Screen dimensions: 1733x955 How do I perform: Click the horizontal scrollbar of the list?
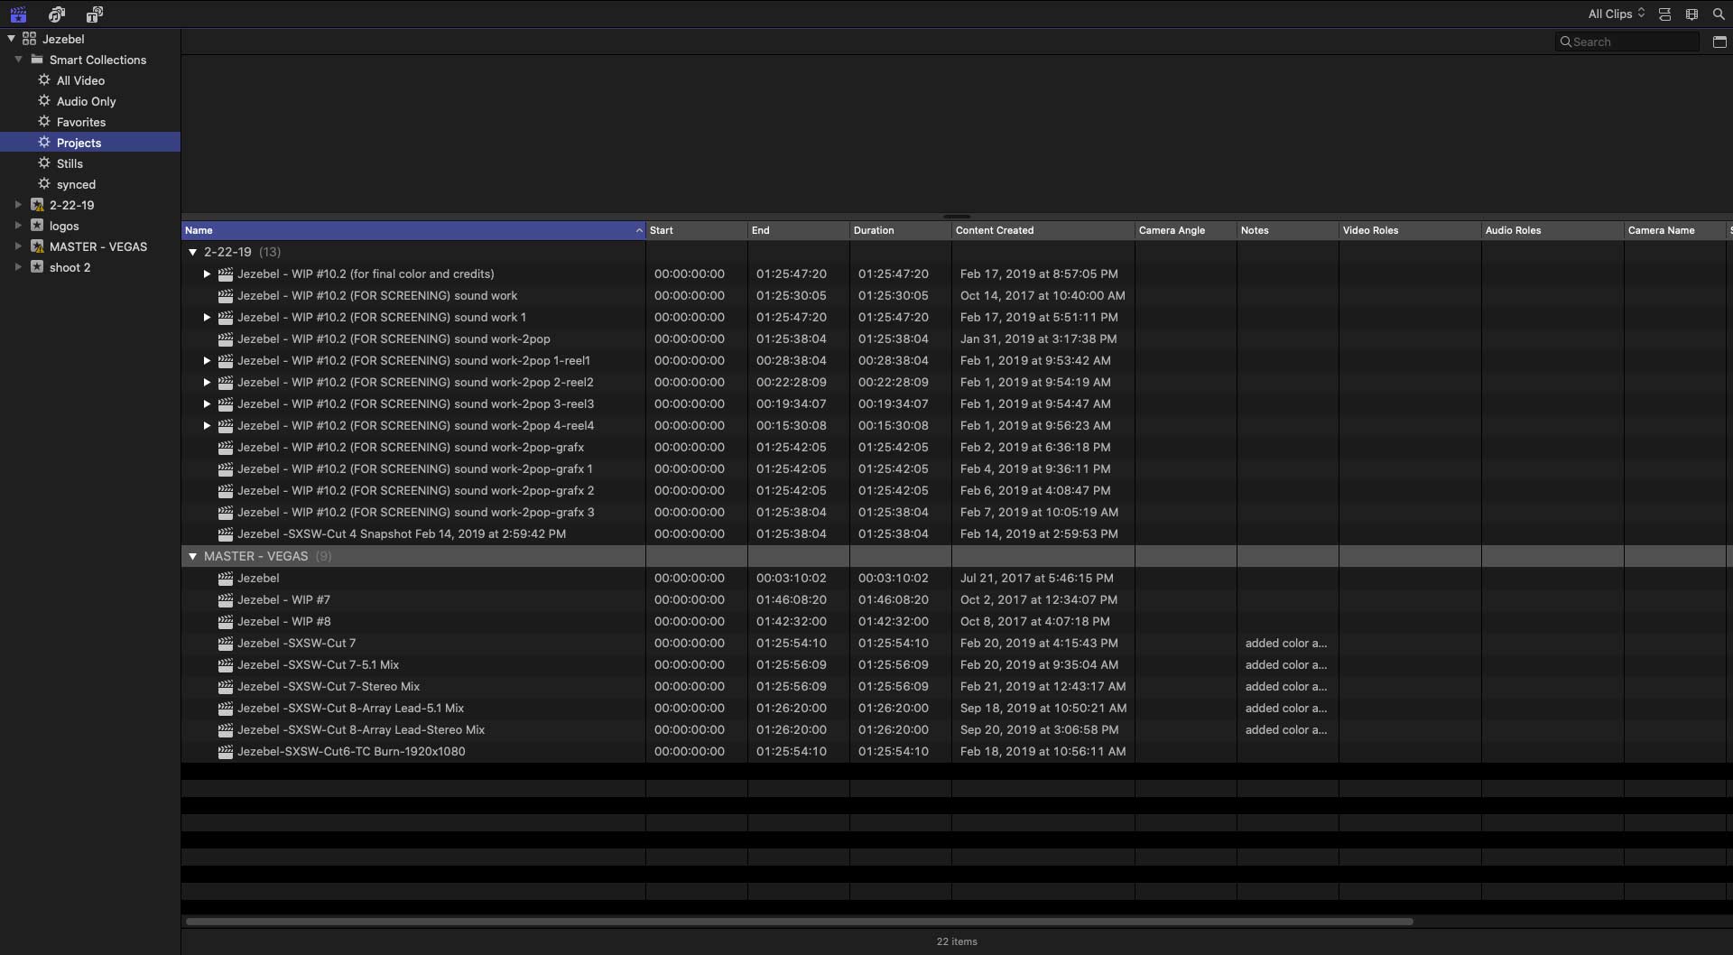pyautogui.click(x=799, y=922)
